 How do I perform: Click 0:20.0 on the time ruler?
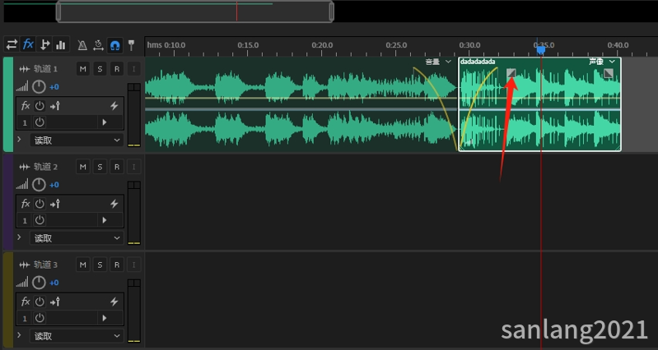pyautogui.click(x=322, y=45)
